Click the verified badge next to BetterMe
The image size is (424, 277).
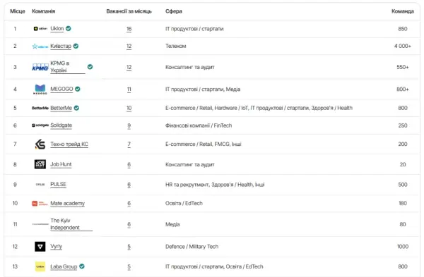(76, 108)
